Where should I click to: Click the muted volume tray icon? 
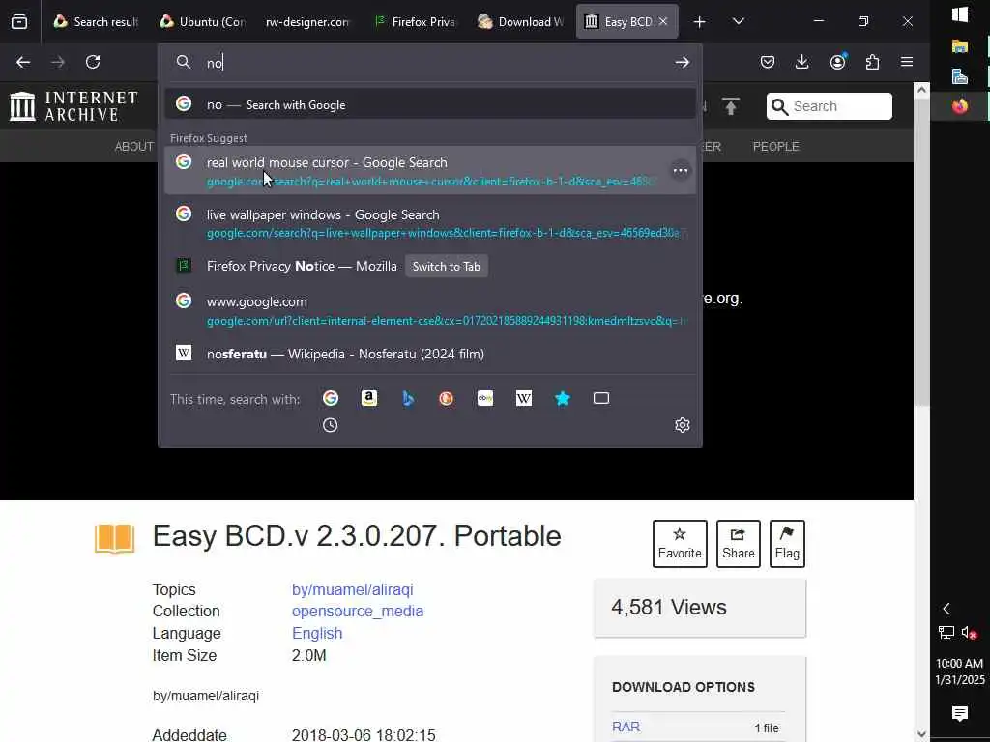point(969,632)
